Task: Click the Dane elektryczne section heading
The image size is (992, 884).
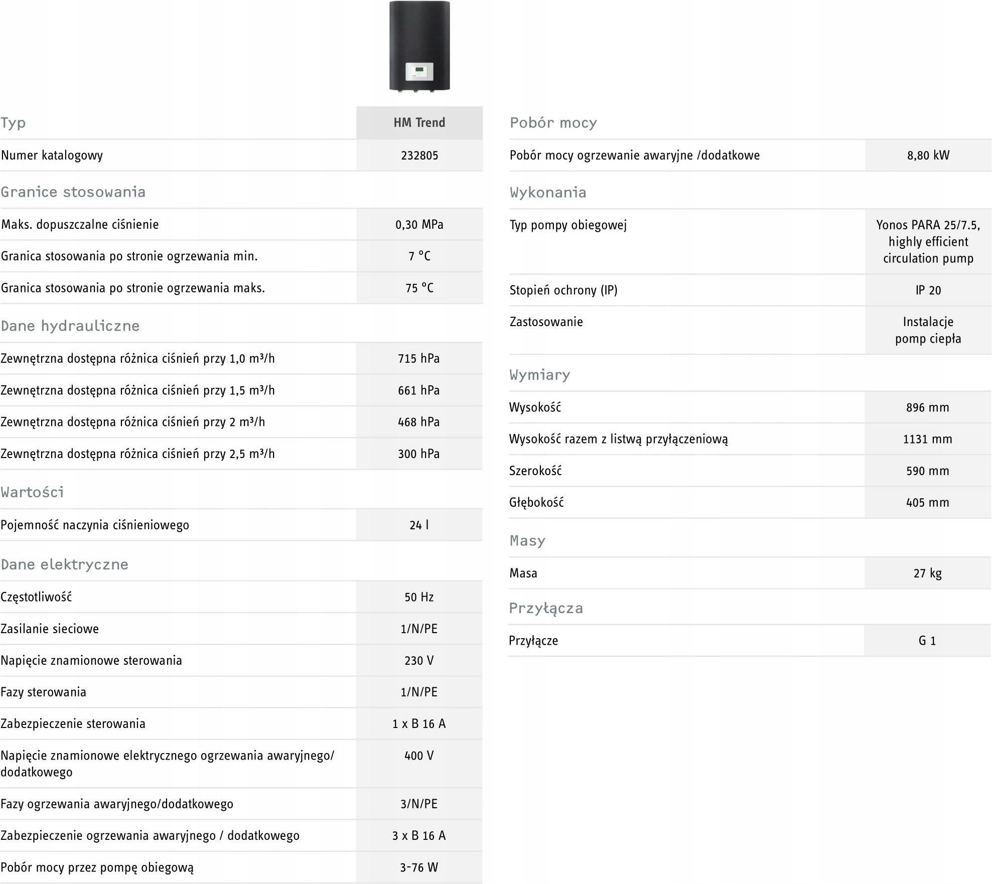Action: click(x=65, y=564)
